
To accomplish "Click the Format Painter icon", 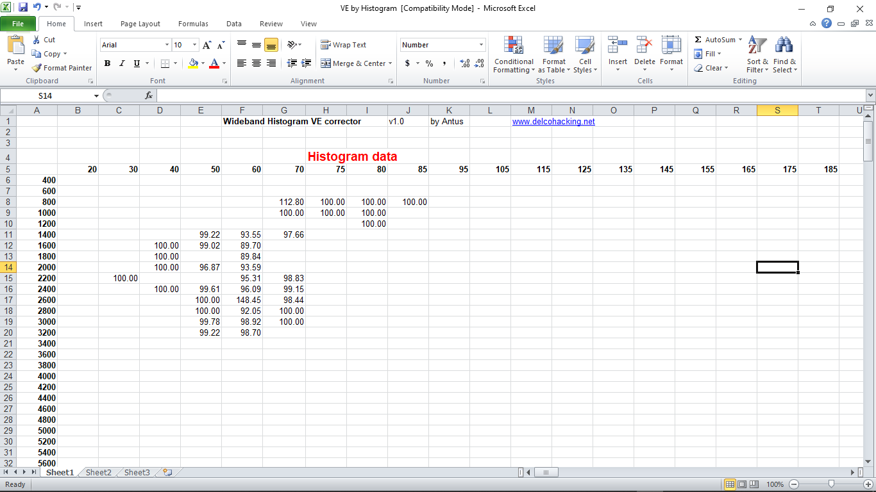I will [x=37, y=68].
